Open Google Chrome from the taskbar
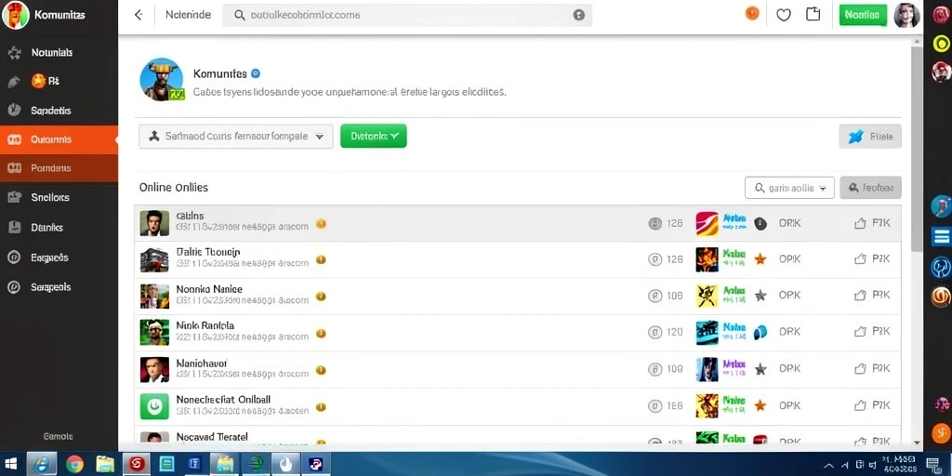 point(74,464)
